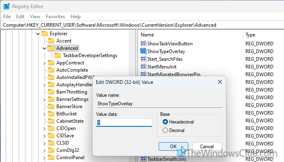Click the BitBucket folder icon
The image size is (284, 162).
pyautogui.click(x=51, y=114)
